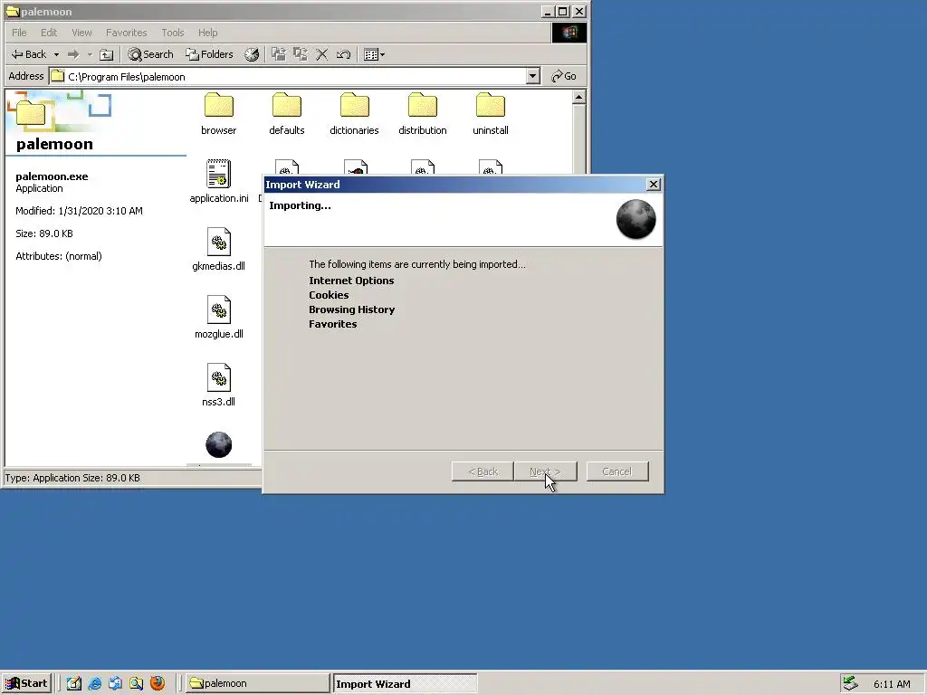927x695 pixels.
Task: Click the 'Size: 89.0 KB' details text
Action: tap(44, 233)
